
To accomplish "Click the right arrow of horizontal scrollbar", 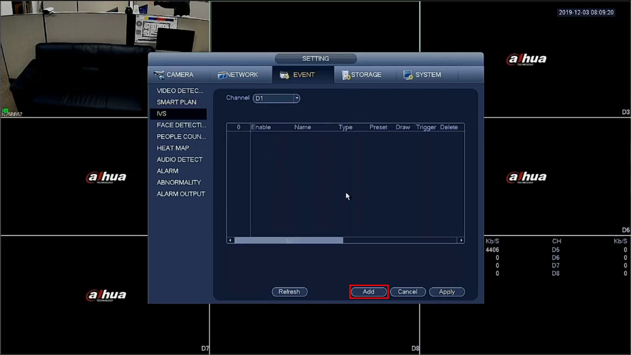I will [461, 240].
